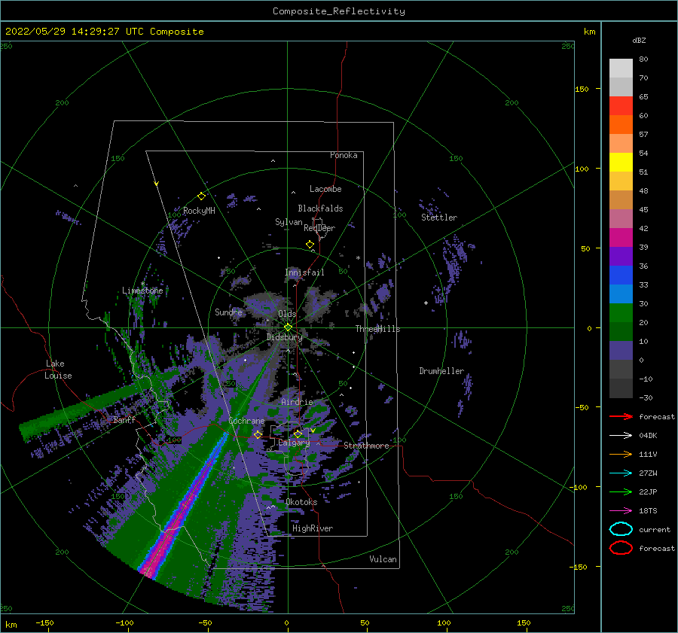The width and height of the screenshot is (678, 633).
Task: Click the 'Didsbury' city label
Action: [284, 337]
